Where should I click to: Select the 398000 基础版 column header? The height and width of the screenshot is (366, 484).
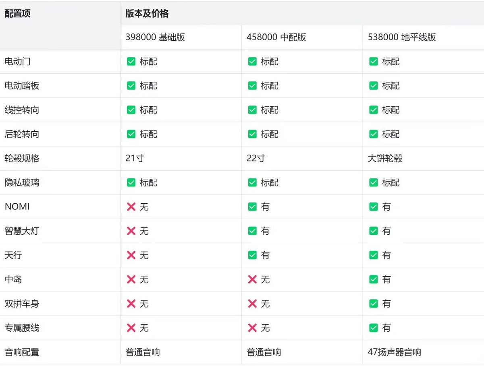[155, 37]
